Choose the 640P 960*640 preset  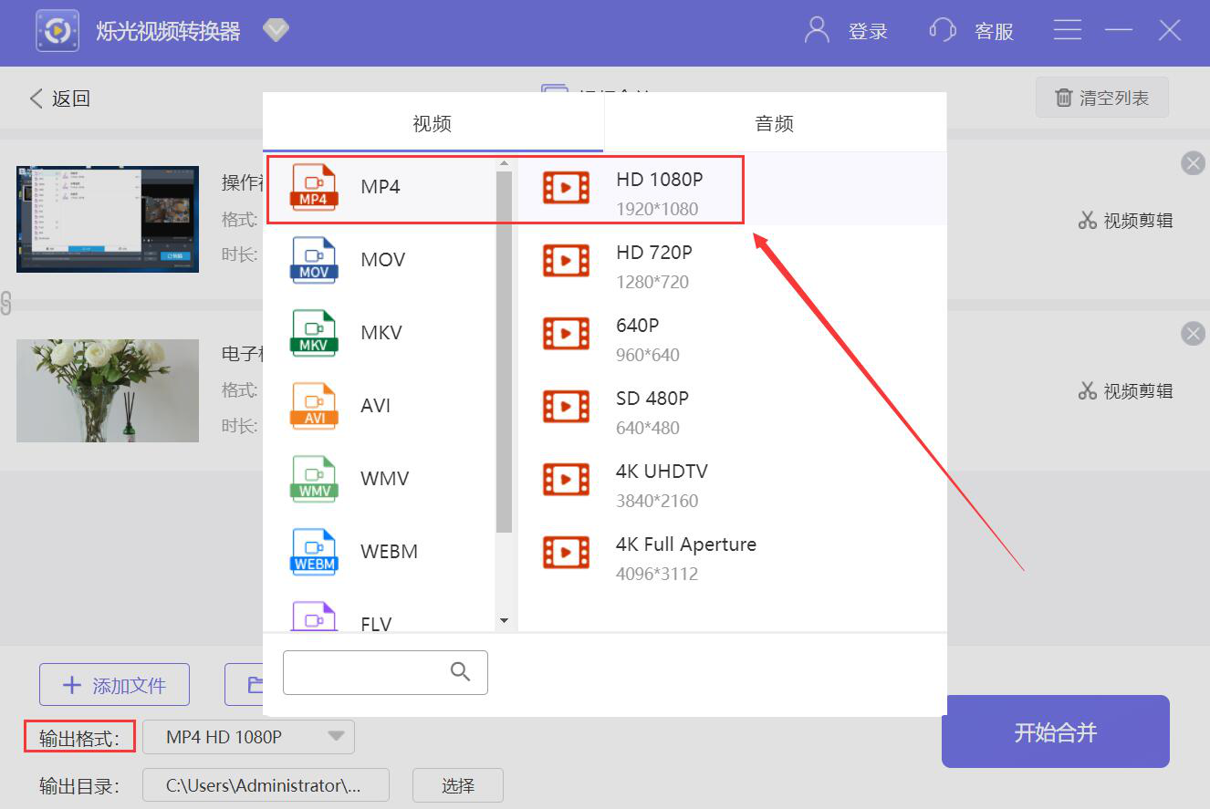[732, 335]
